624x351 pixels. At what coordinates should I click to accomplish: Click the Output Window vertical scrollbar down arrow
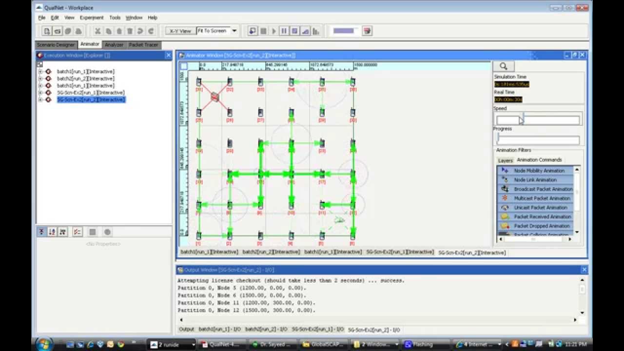582,312
